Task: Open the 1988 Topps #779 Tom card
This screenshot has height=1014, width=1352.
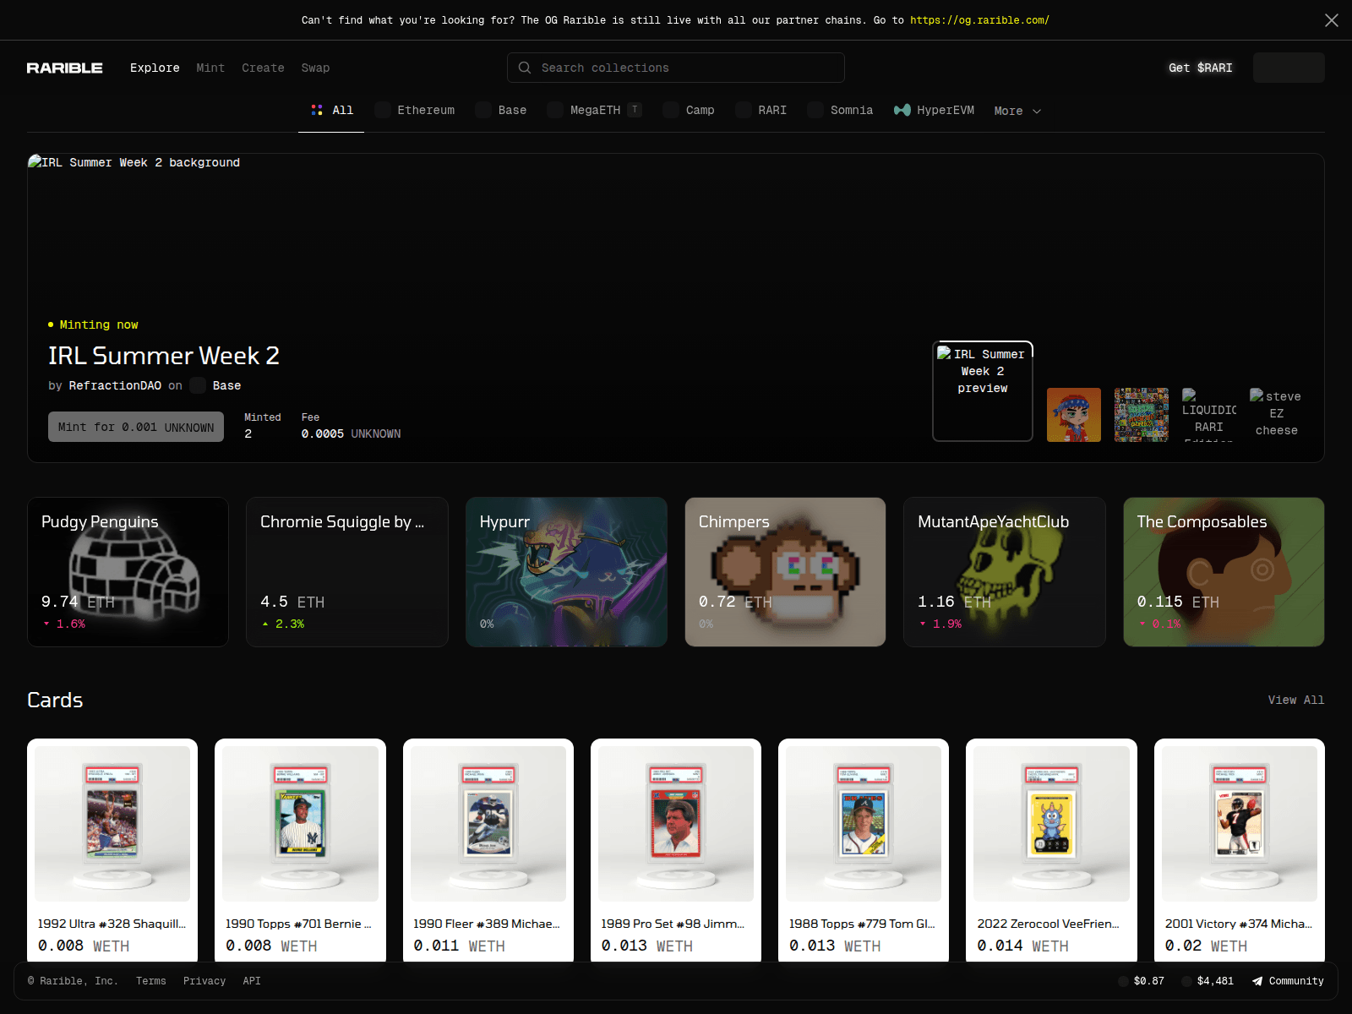Action: click(864, 850)
